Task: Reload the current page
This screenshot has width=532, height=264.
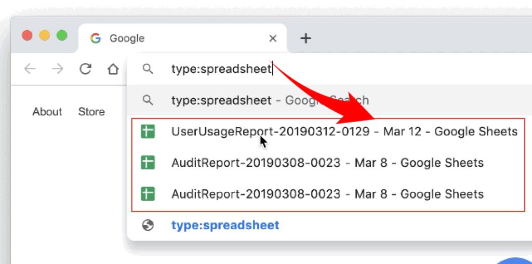Action: click(85, 69)
